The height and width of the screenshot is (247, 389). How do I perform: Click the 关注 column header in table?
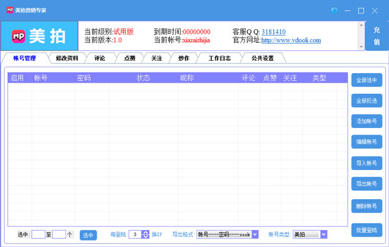tap(290, 78)
